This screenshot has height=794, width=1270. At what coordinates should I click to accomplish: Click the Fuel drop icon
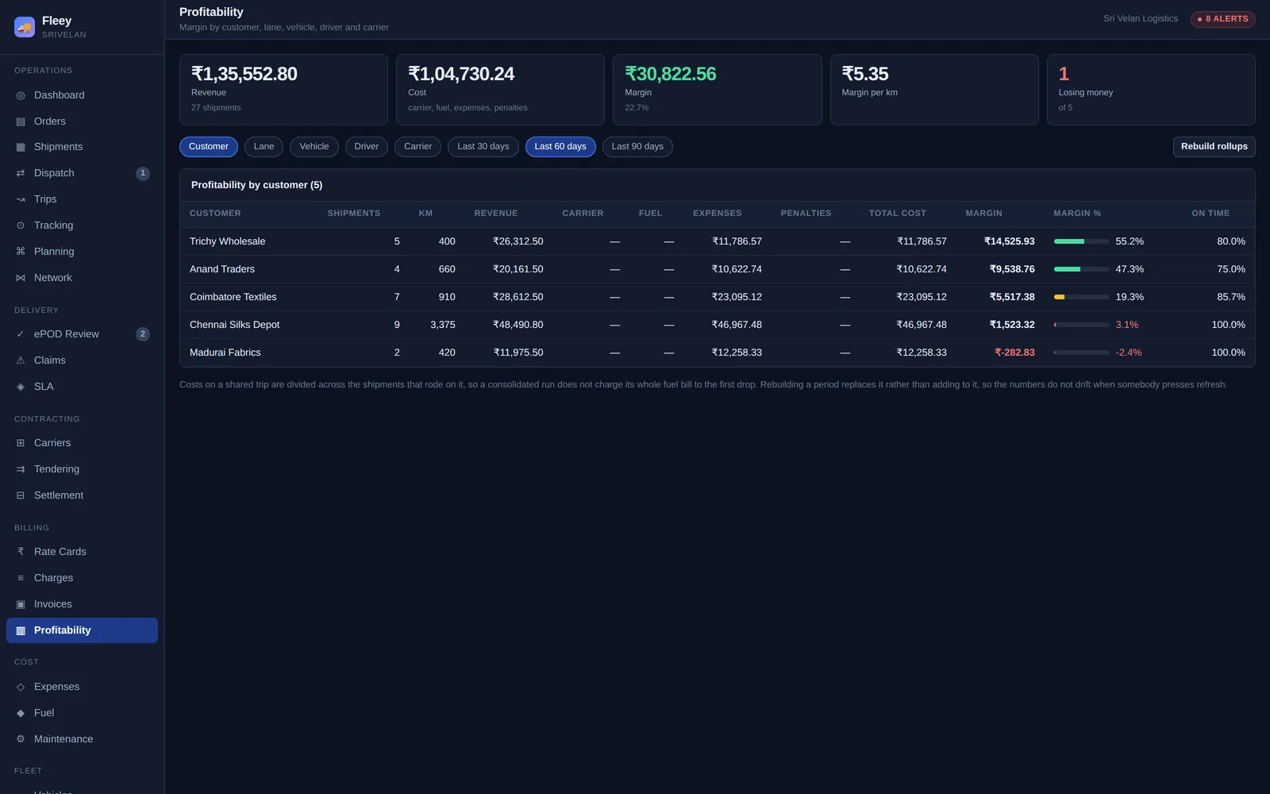click(x=21, y=713)
